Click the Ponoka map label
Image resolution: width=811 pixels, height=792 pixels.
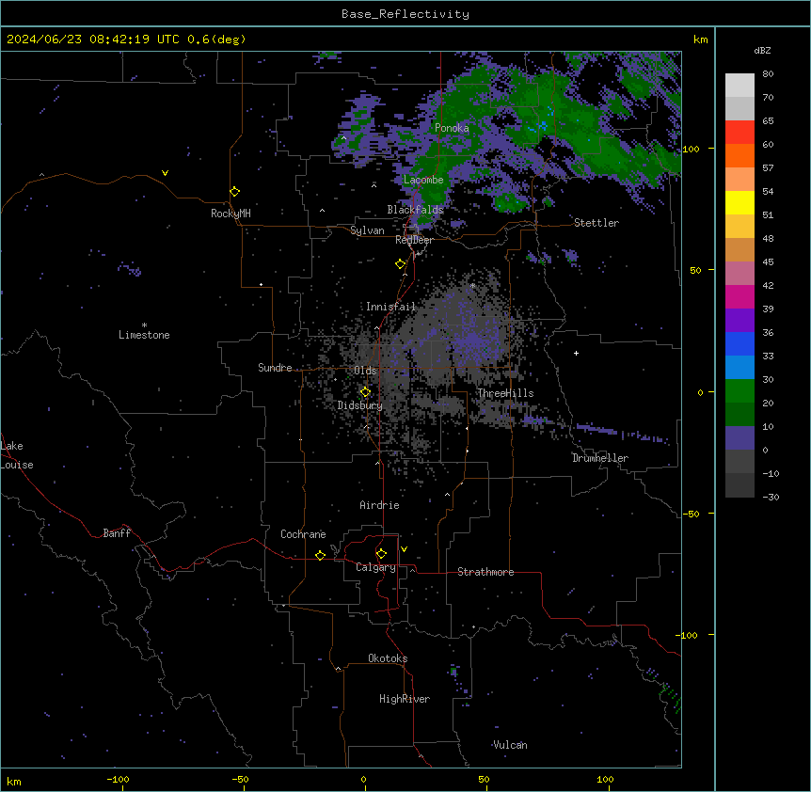click(452, 128)
